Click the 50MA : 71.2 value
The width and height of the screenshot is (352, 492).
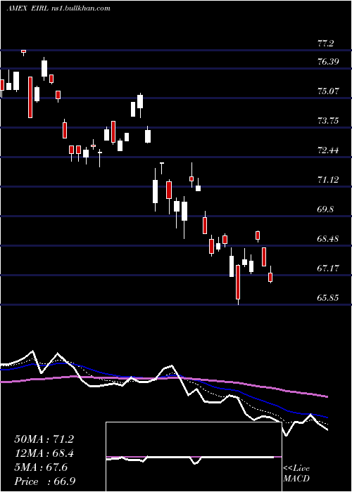click(x=44, y=439)
